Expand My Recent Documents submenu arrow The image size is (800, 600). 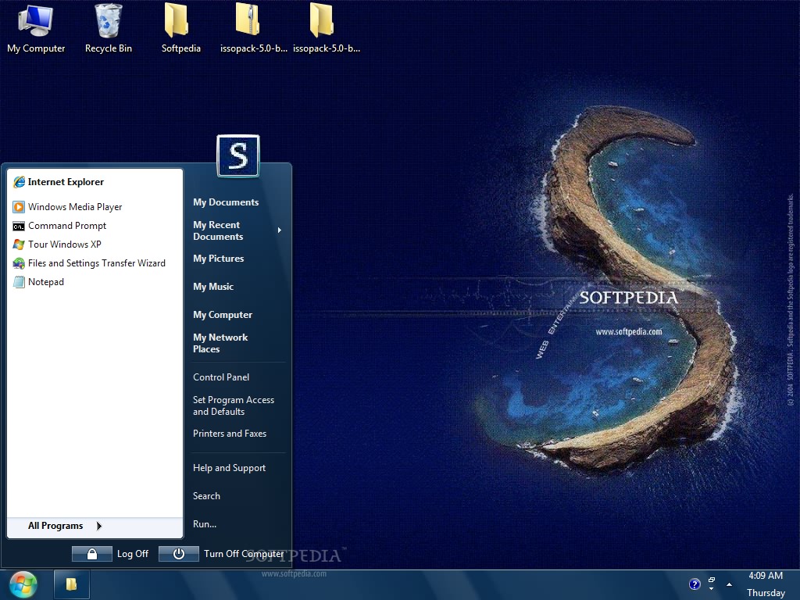coord(280,230)
